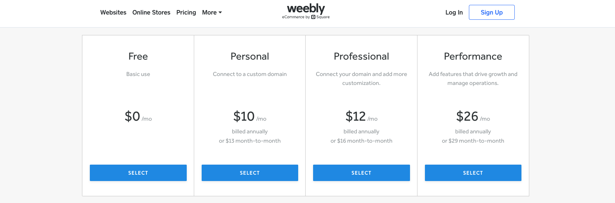Image resolution: width=615 pixels, height=203 pixels.
Task: Click the Log In link
Action: [454, 13]
